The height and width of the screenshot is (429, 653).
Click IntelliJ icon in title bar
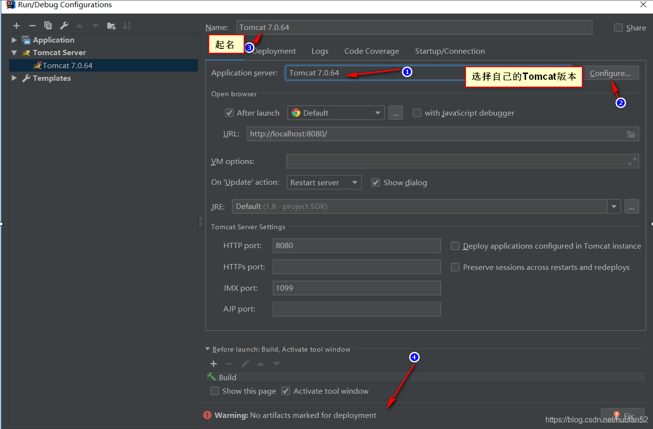[10, 5]
